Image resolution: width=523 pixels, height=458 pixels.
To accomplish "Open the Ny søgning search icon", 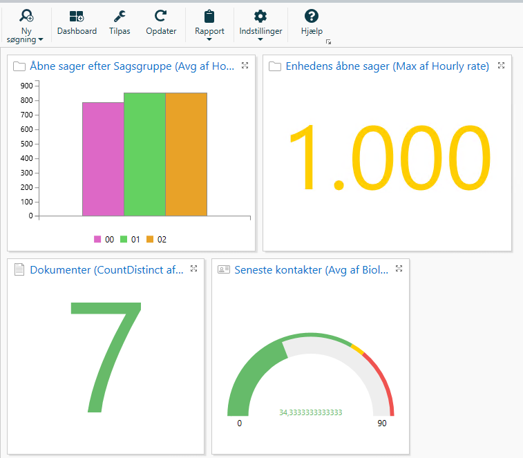I will coord(26,16).
